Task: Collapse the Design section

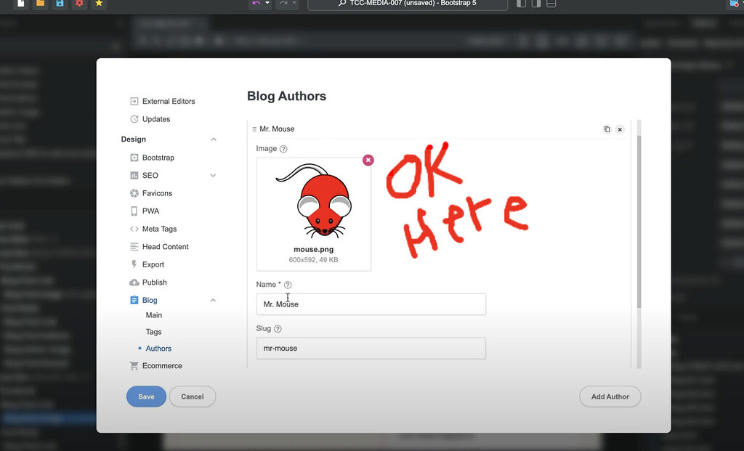Action: coord(214,139)
